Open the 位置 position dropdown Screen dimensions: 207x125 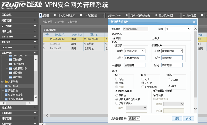(x=178, y=29)
